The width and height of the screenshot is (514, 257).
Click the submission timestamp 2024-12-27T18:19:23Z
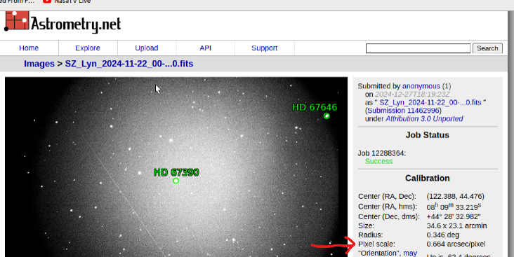click(x=412, y=94)
